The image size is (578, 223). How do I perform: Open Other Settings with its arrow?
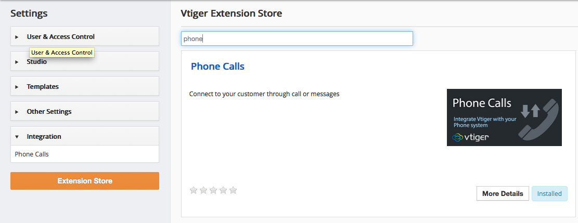pos(17,112)
